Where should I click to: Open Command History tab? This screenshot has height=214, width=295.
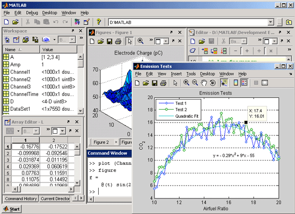(x=21, y=198)
